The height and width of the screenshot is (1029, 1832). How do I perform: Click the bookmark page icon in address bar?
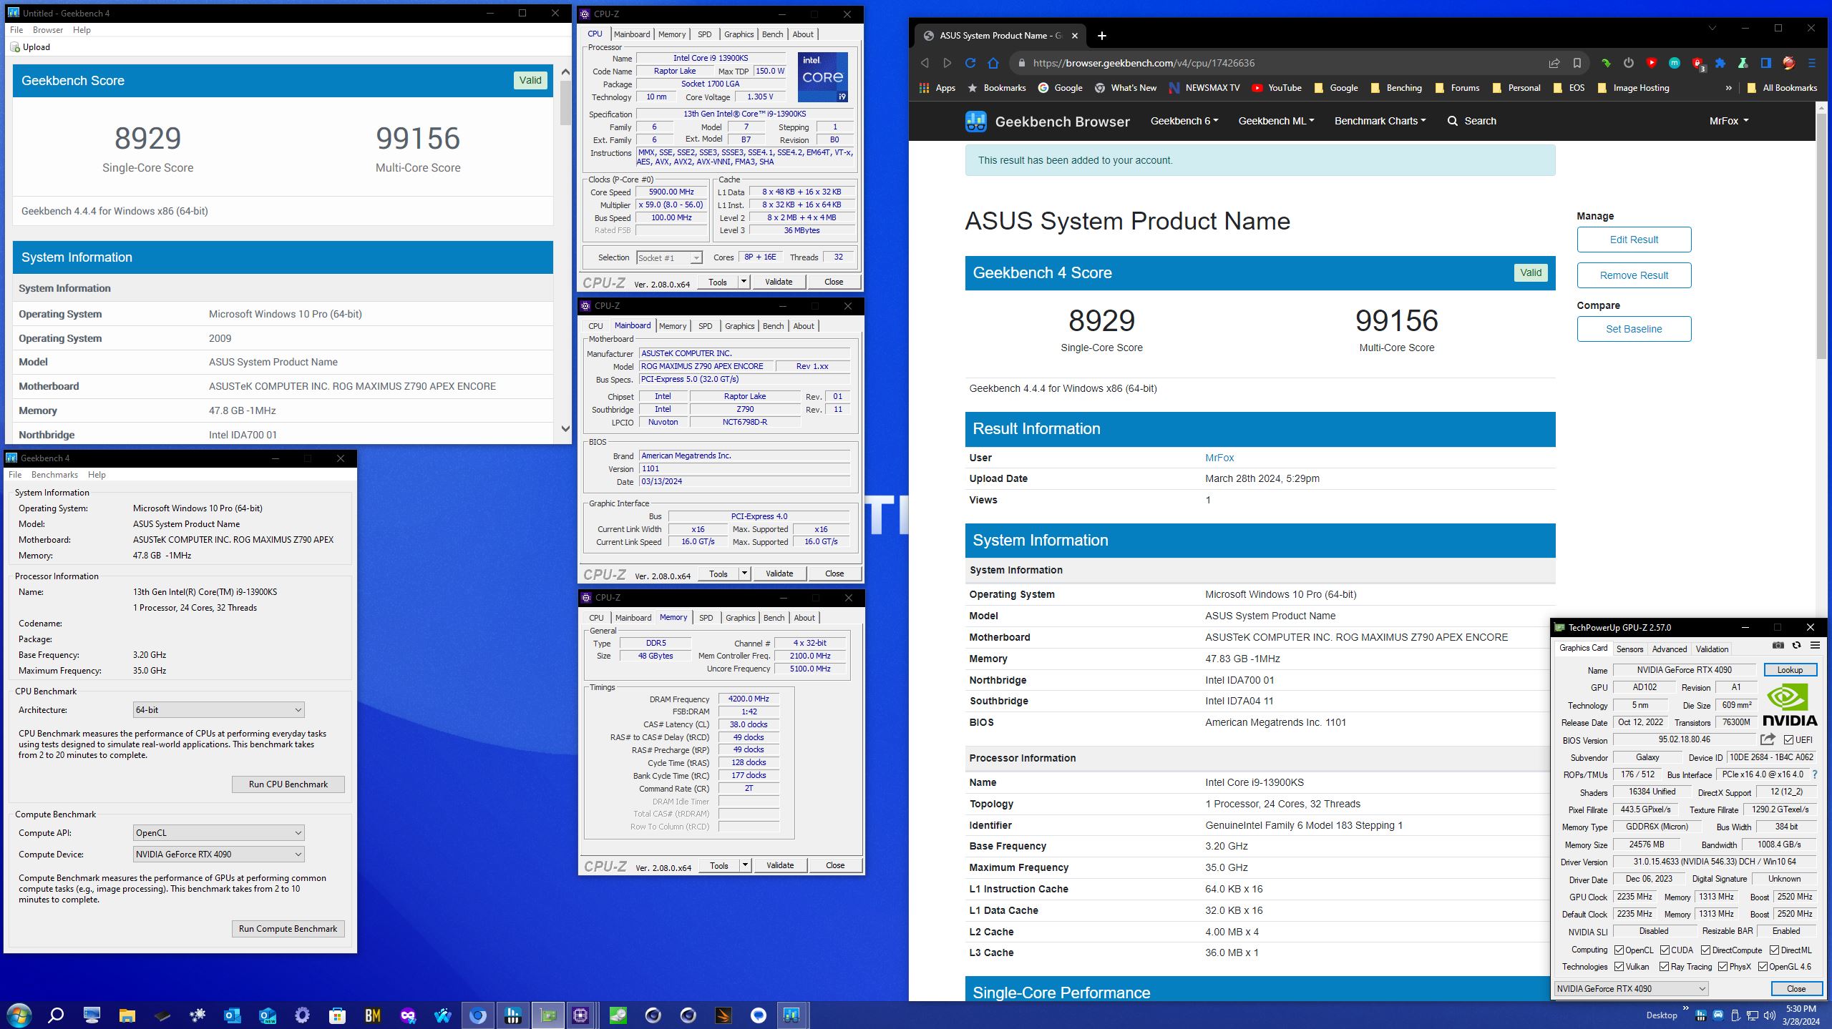(x=1577, y=63)
